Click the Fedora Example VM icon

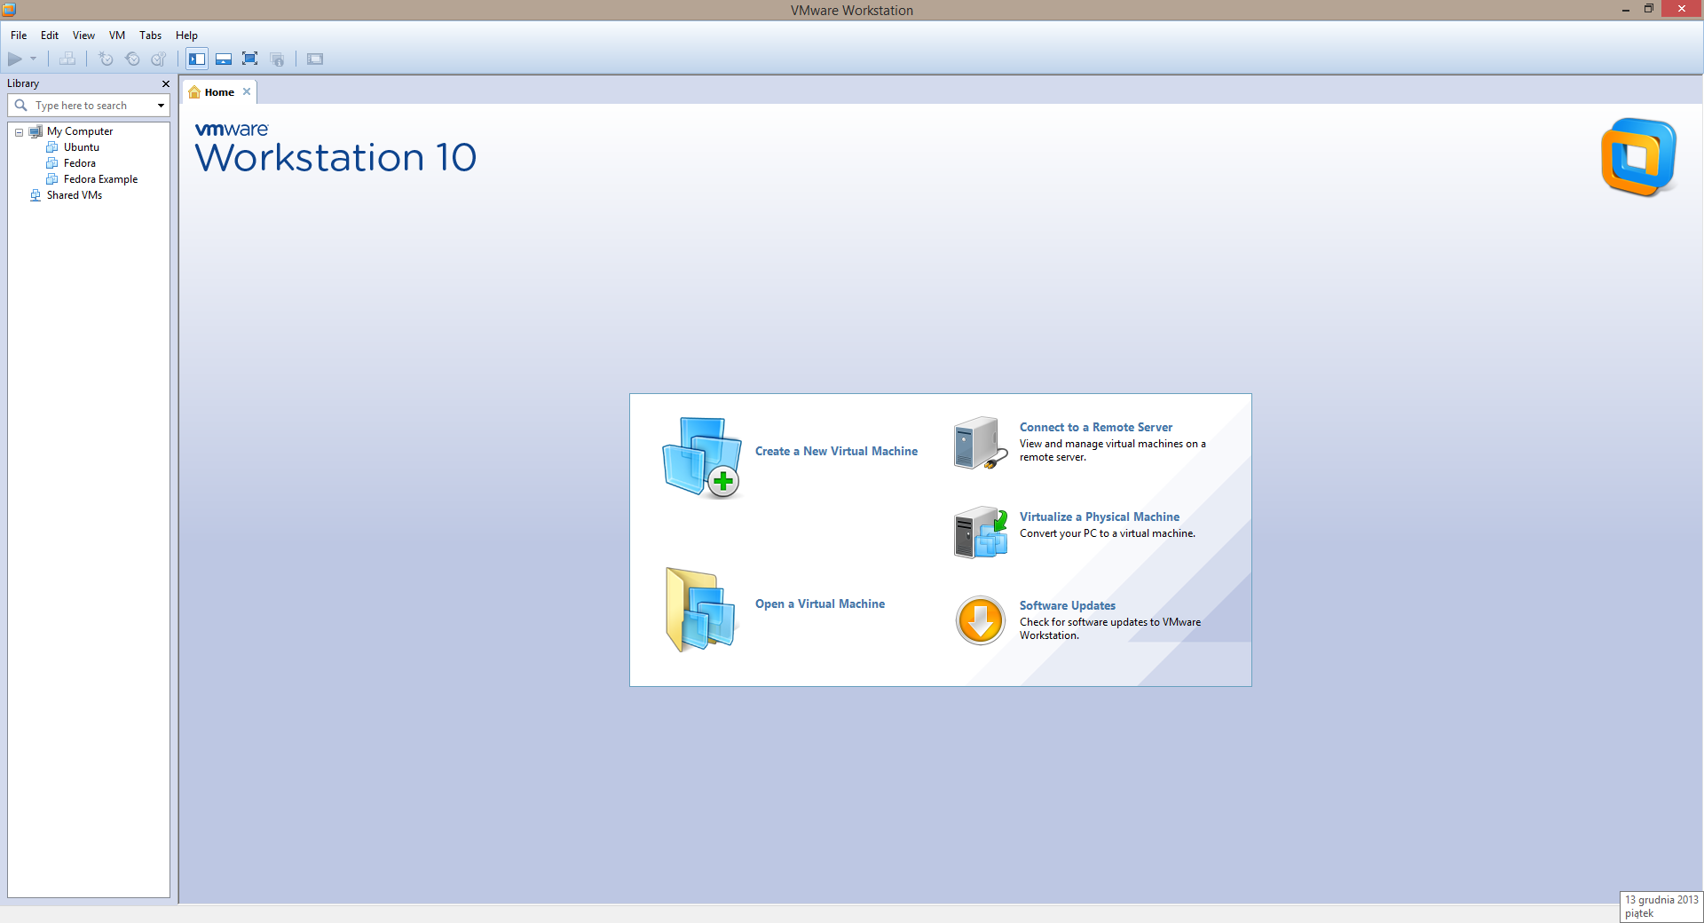pyautogui.click(x=52, y=179)
